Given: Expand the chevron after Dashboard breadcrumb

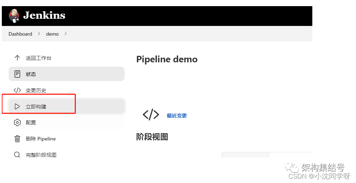Looking at the screenshot, I should coord(39,34).
